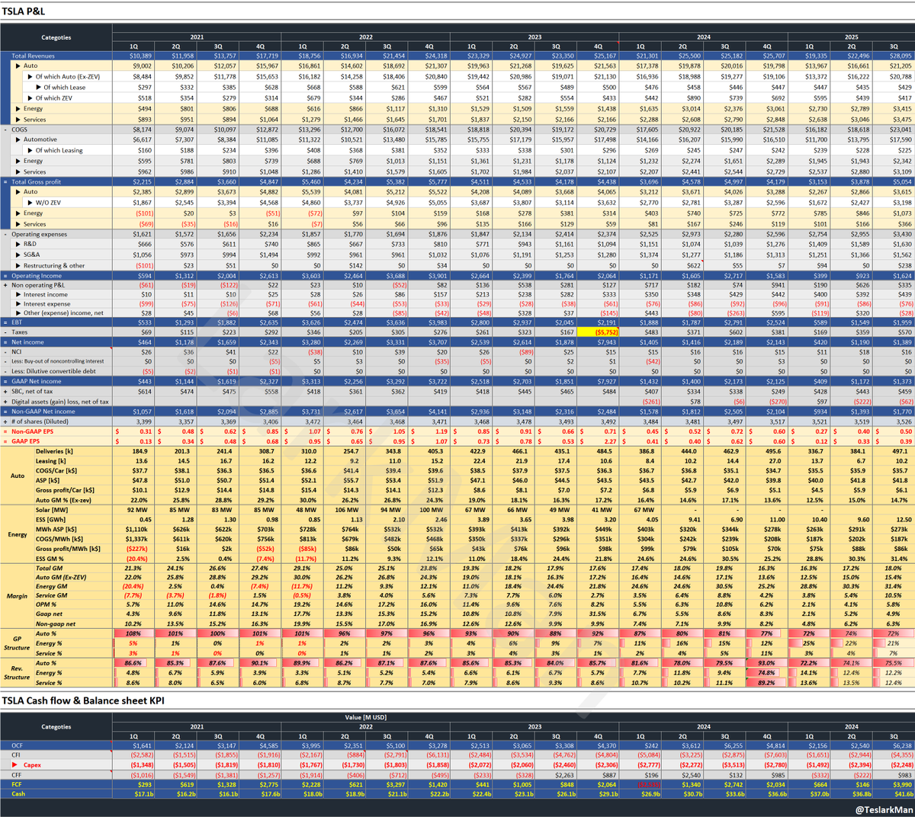Select 'TSLA Cash flow & Balance sheet KPI' title

tap(83, 700)
